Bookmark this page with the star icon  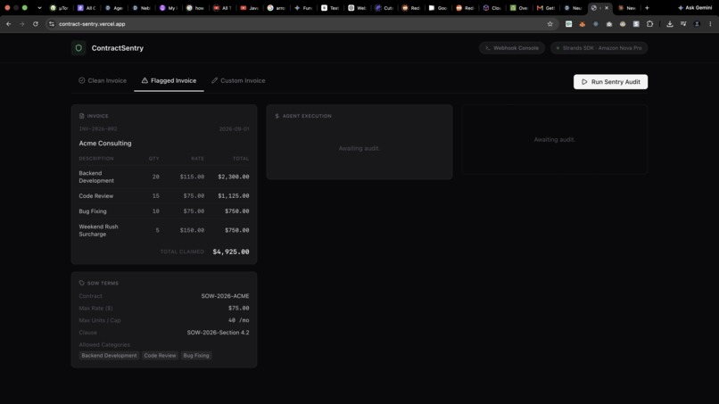[x=550, y=24]
